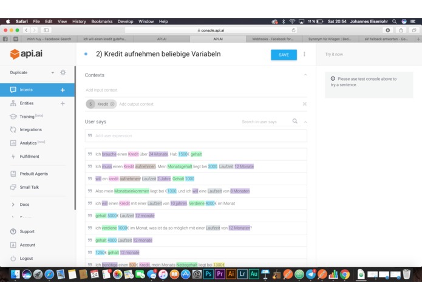Open Illustrator from the dock
This screenshot has width=422, height=300.
pos(231,274)
